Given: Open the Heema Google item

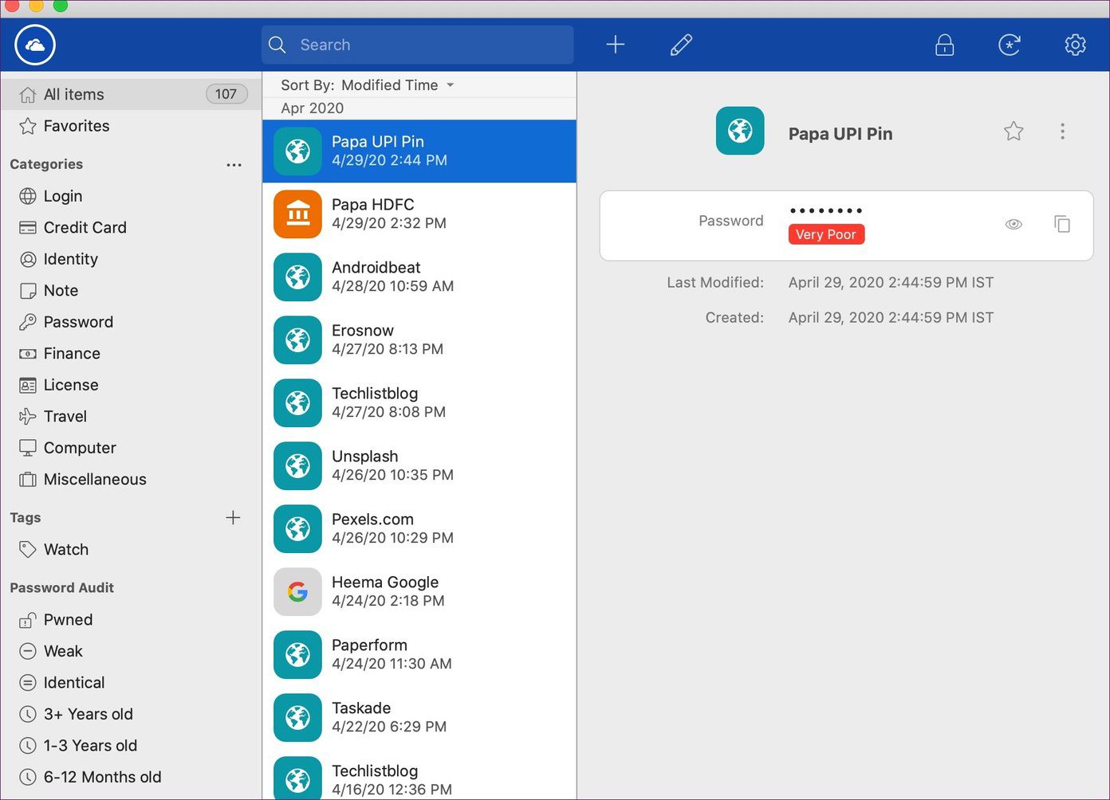Looking at the screenshot, I should [x=419, y=592].
